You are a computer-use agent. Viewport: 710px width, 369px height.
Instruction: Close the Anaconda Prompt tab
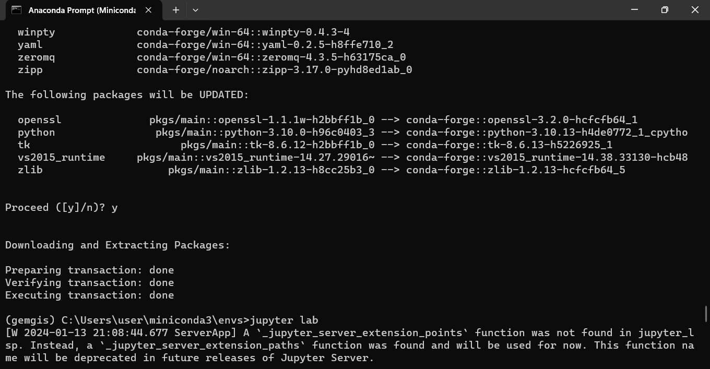tap(148, 10)
